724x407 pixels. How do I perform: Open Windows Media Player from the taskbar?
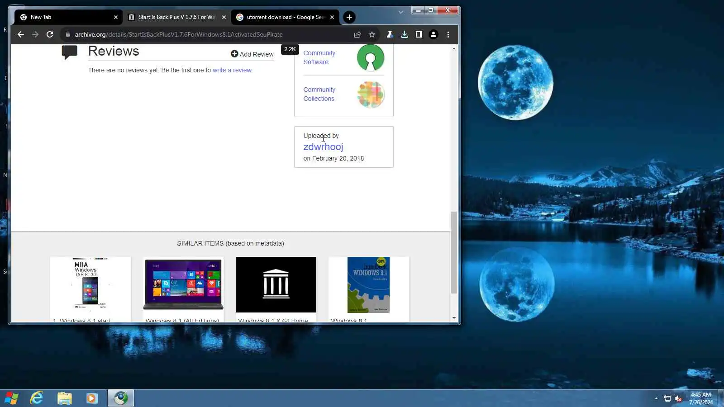click(92, 398)
